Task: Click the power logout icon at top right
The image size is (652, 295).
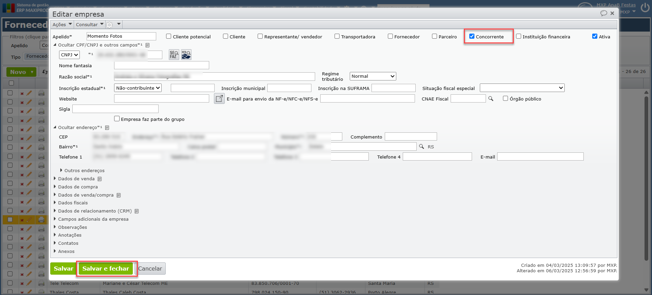Action: coord(645,7)
